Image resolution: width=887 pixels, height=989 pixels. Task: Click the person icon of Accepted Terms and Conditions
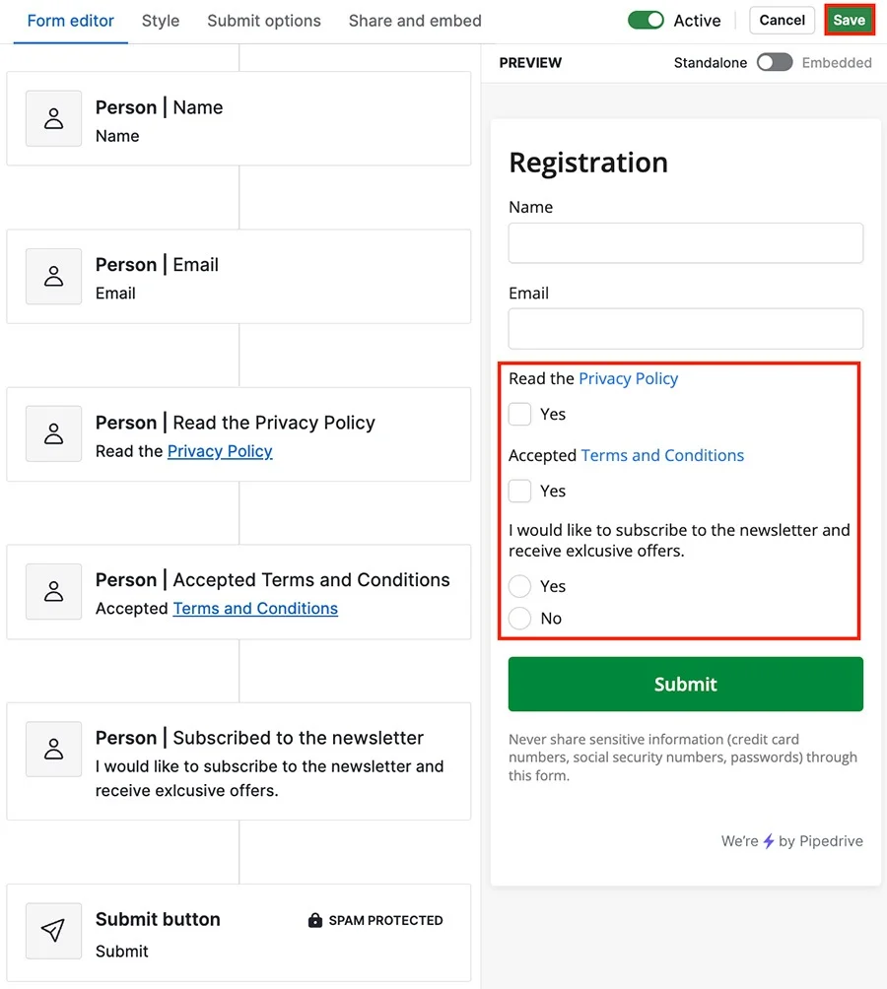(53, 592)
